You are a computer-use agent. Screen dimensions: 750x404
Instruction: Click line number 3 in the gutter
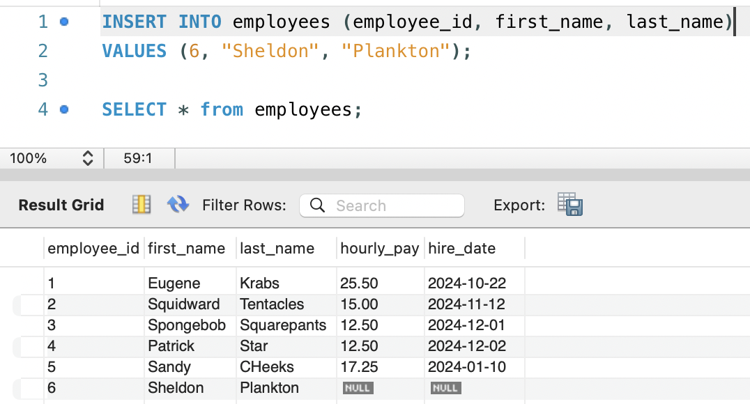pos(43,80)
